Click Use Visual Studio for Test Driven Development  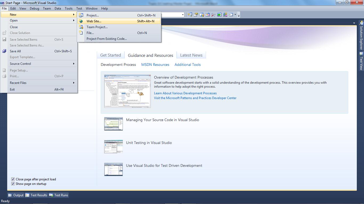pyautogui.click(x=164, y=165)
